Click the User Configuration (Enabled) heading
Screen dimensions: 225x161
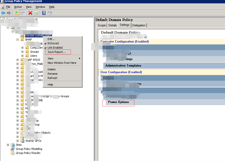pos(121,72)
